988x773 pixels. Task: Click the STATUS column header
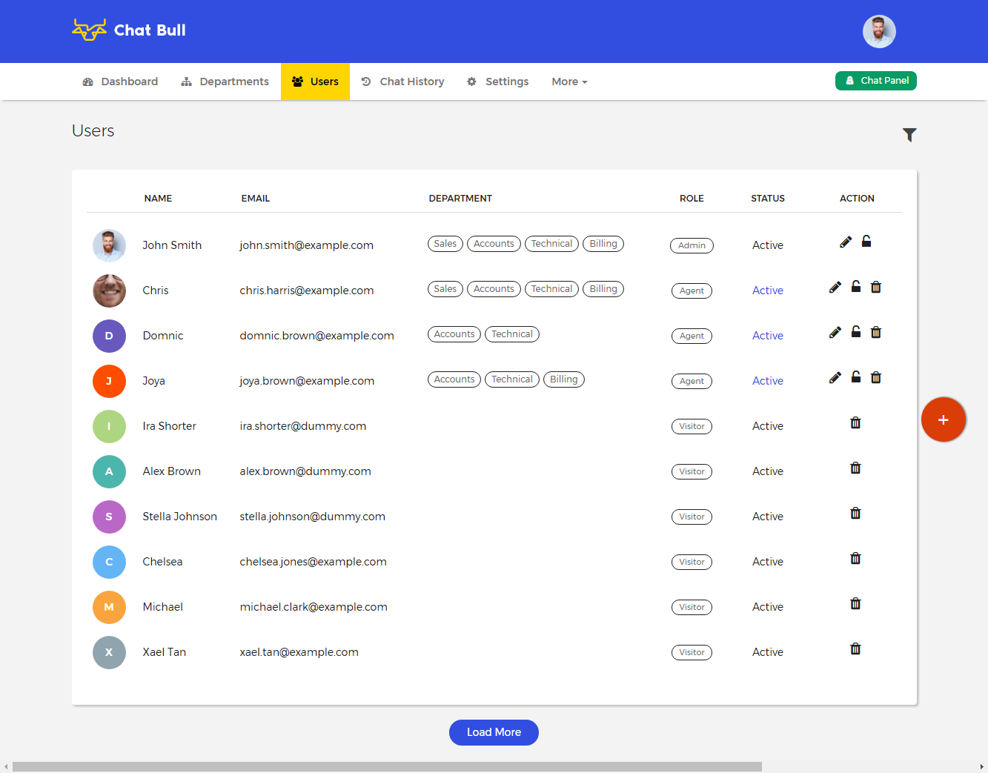[768, 199]
